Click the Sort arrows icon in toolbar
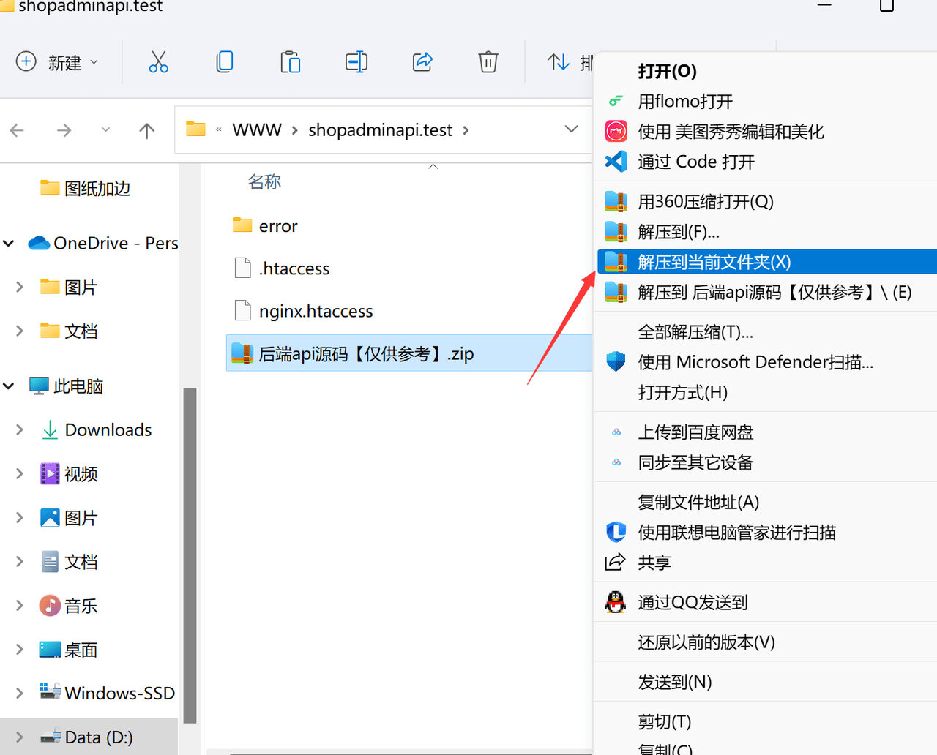 559,62
